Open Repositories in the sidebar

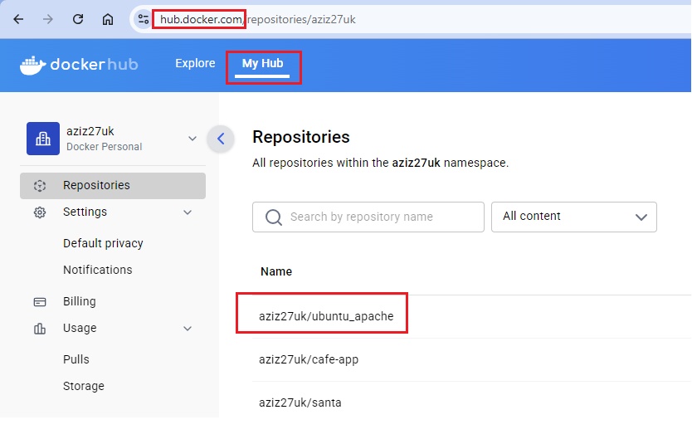[113, 186]
